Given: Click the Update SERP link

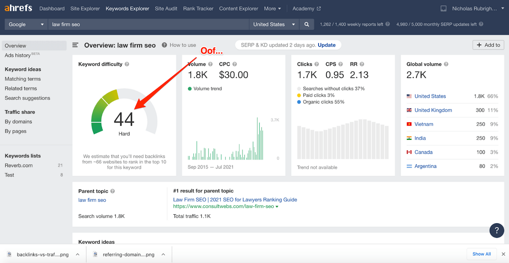Looking at the screenshot, I should [327, 45].
